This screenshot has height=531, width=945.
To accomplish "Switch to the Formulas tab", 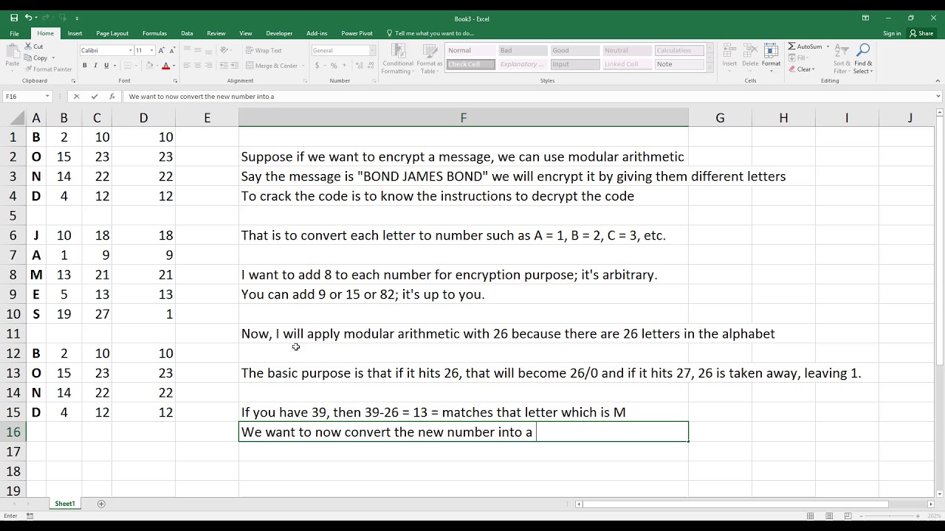I will tap(154, 33).
